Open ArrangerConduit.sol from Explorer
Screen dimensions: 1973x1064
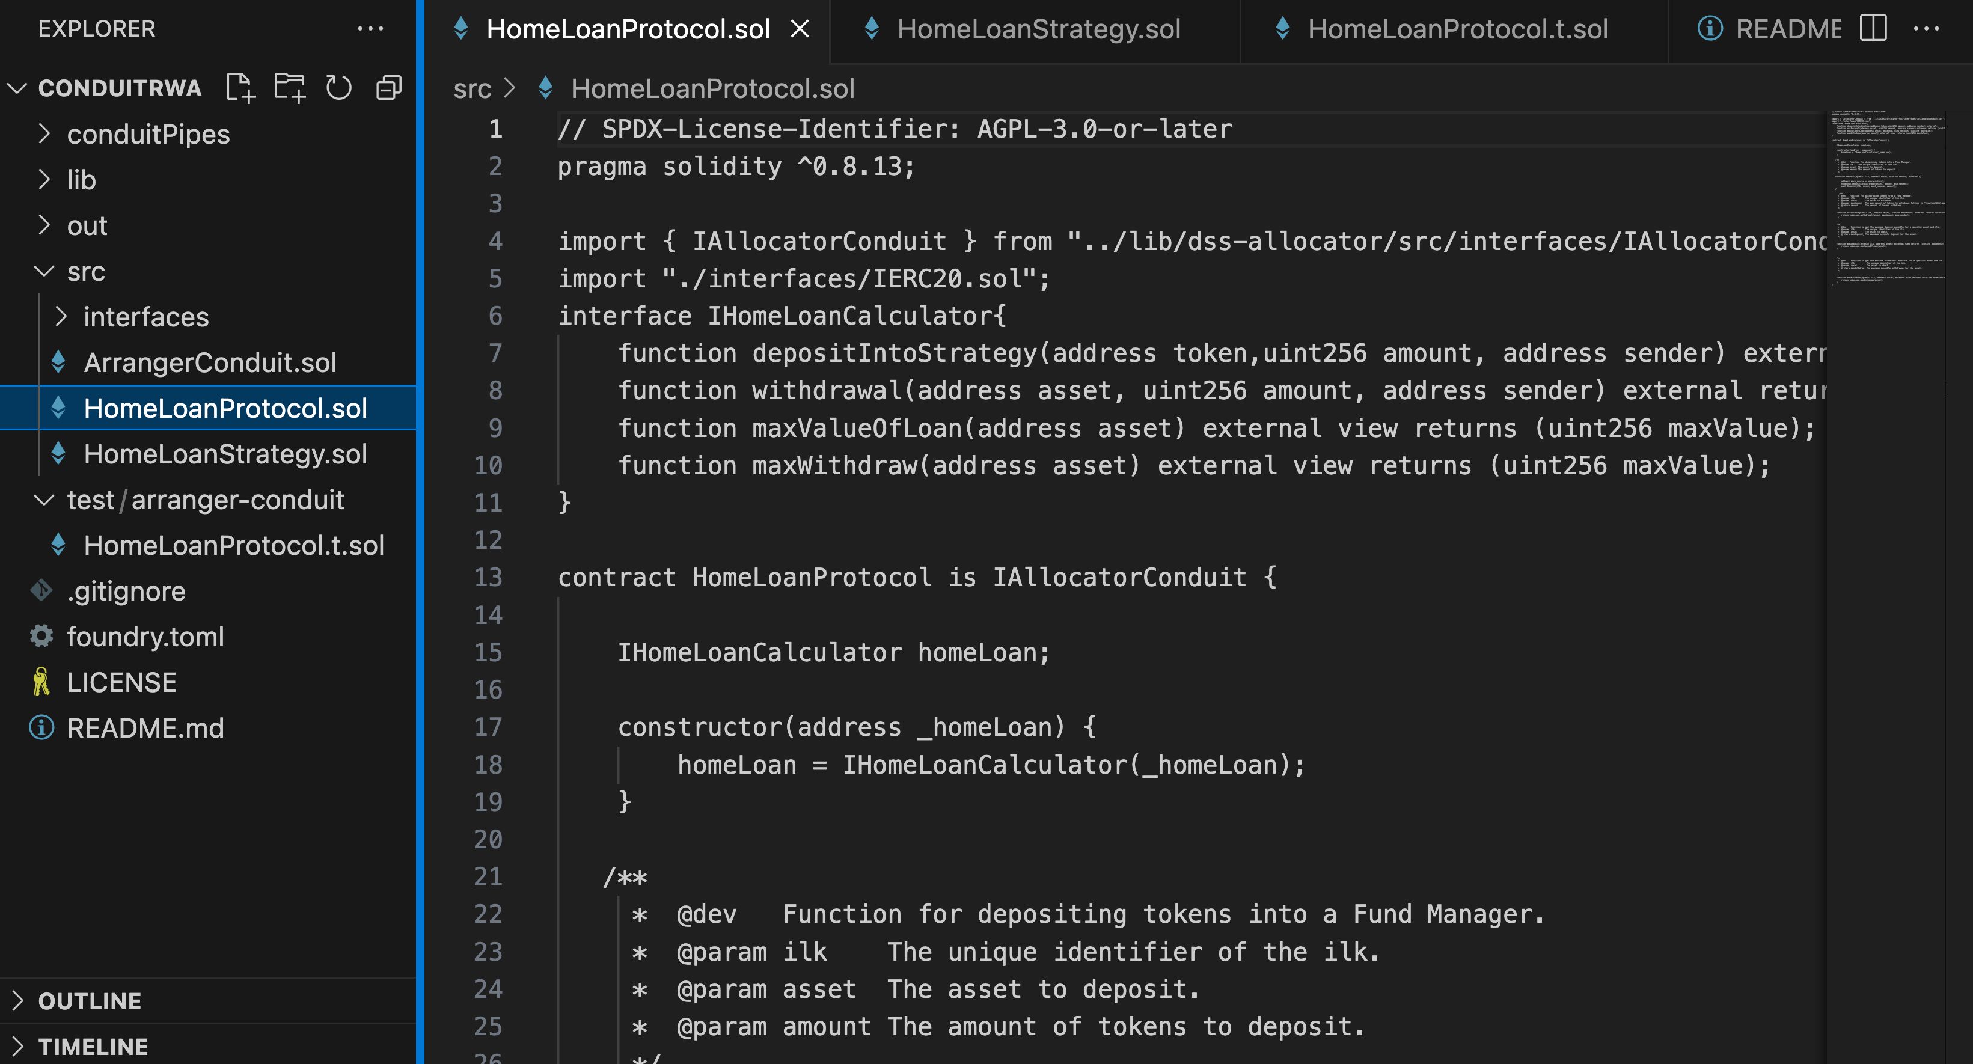207,362
